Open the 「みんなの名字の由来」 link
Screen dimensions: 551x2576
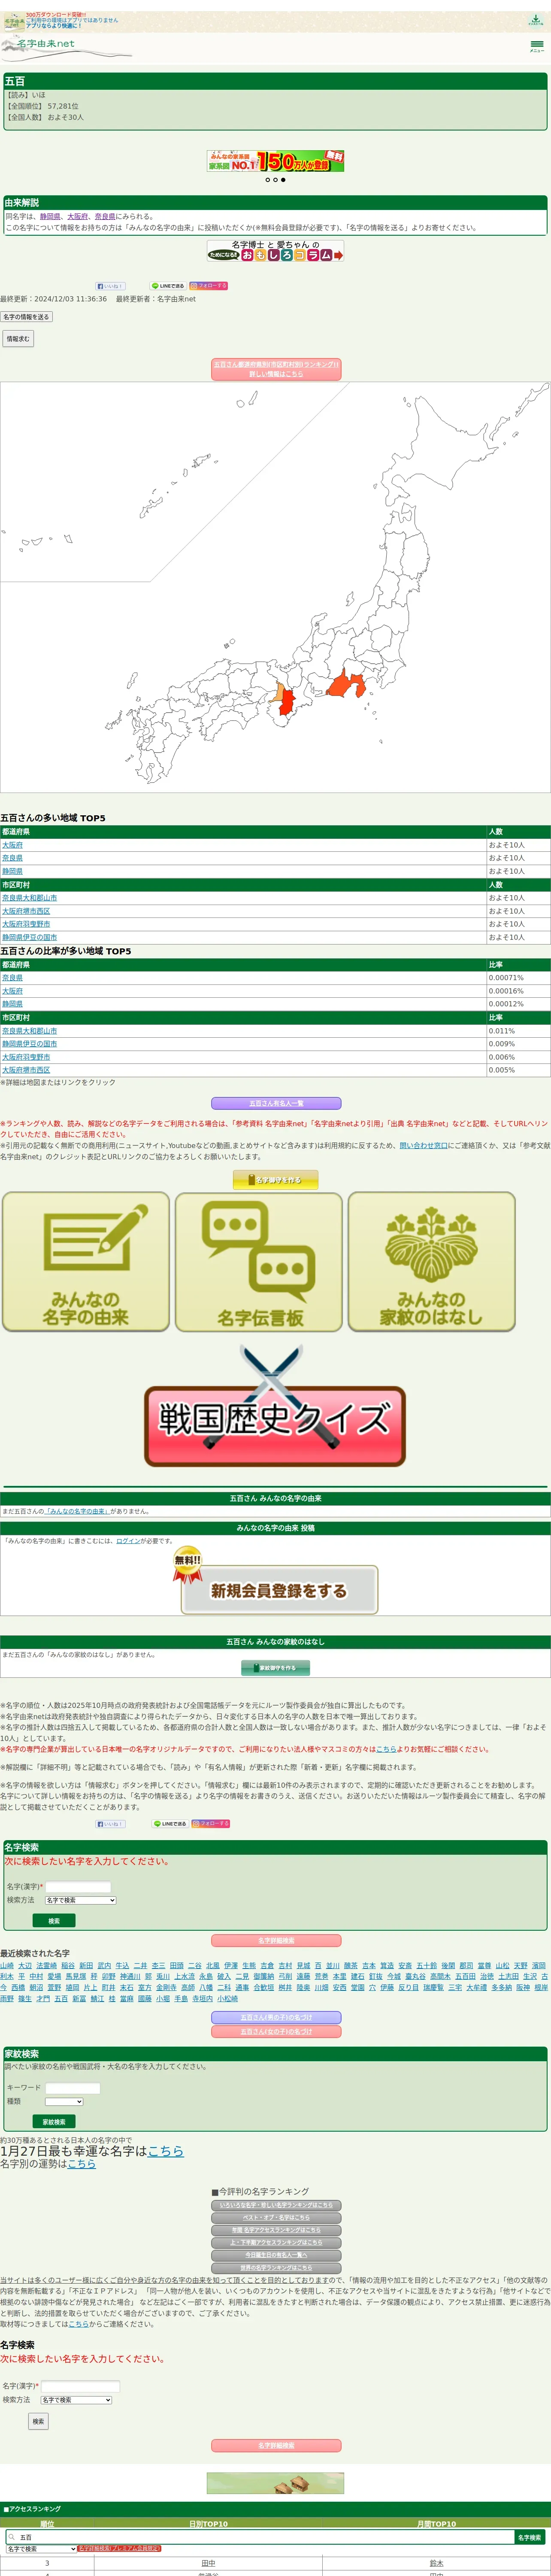click(76, 1511)
